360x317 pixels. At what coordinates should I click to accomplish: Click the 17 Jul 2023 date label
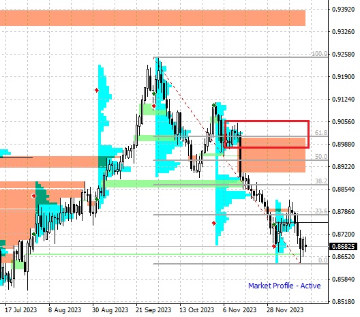point(21,310)
